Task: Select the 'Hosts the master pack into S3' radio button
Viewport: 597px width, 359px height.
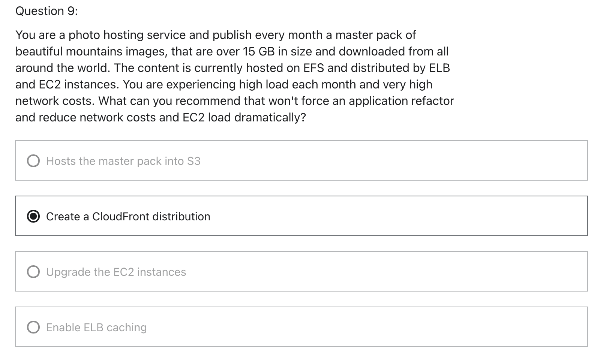Action: (33, 161)
